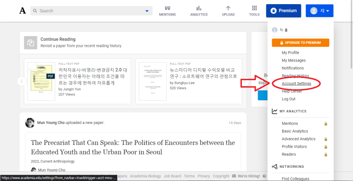Open Terms footer link

click(x=190, y=176)
